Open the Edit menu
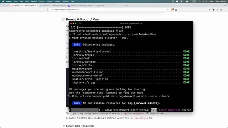 pos(21,1)
